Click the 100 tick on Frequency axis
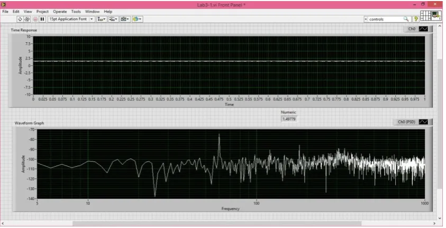The width and height of the screenshot is (446, 228). coord(257,203)
